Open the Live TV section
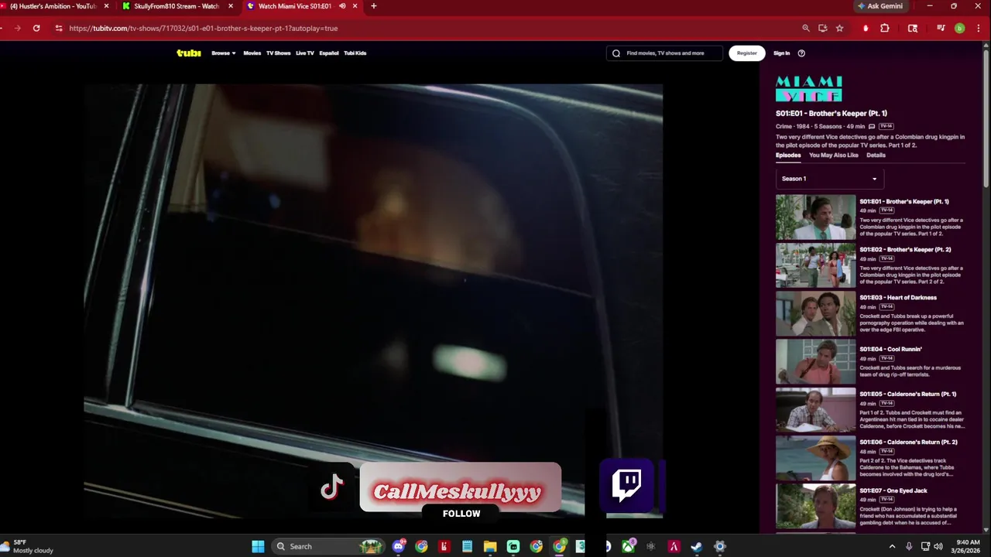991x557 pixels. [305, 53]
